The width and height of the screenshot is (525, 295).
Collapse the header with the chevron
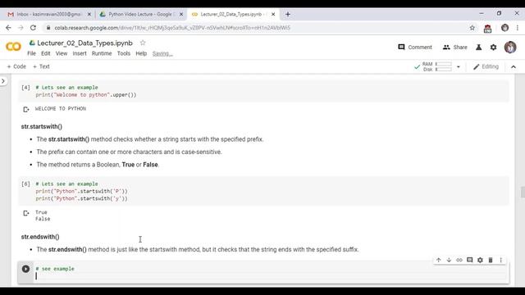click(x=514, y=67)
